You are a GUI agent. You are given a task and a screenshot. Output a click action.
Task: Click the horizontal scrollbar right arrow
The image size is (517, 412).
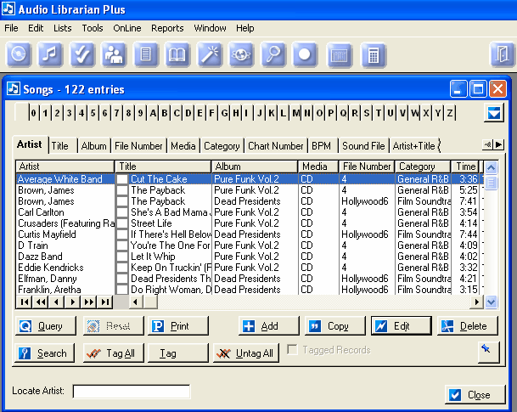tap(476, 302)
